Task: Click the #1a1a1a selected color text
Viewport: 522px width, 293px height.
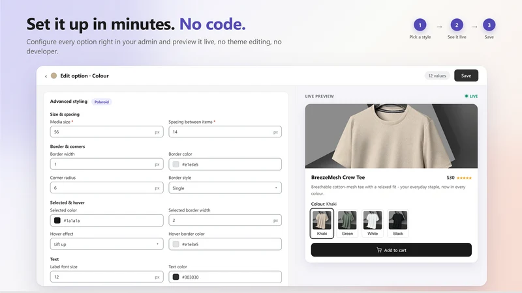Action: pyautogui.click(x=72, y=221)
